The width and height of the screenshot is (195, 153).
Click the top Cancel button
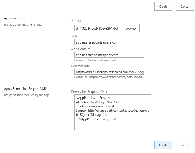point(185,7)
